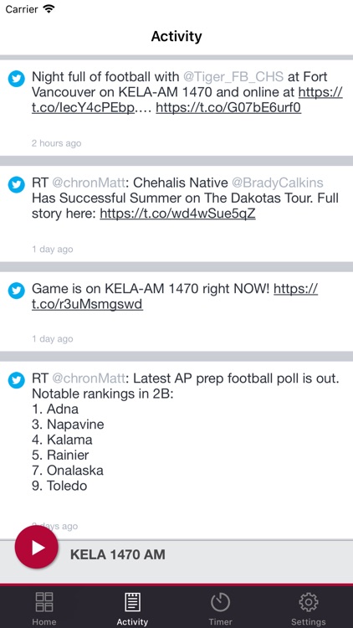This screenshot has height=628, width=353.
Task: Click the Wi-Fi status bar icon
Action: [49, 9]
